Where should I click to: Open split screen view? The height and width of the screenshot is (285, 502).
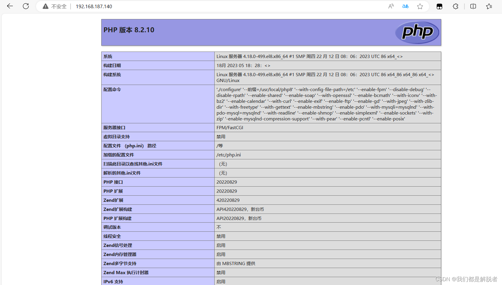[473, 6]
